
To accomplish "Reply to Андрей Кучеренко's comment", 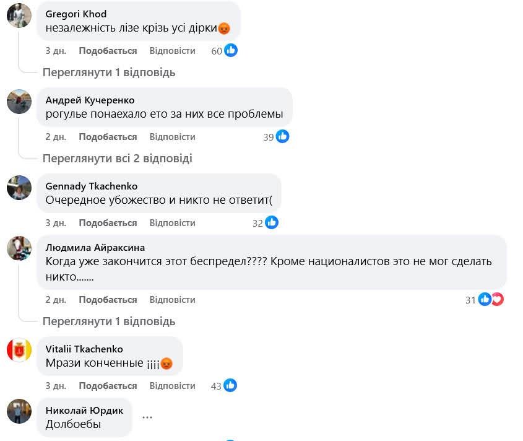I will coord(172,137).
